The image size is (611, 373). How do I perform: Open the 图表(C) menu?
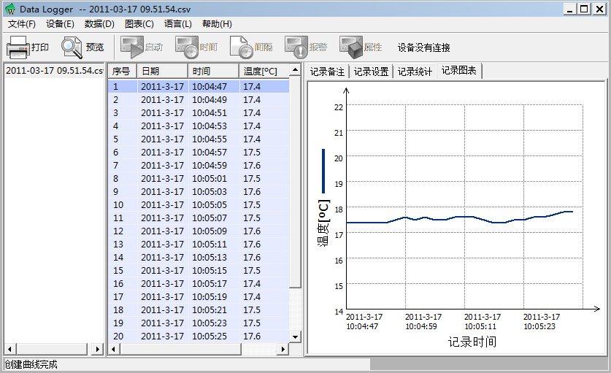pyautogui.click(x=139, y=24)
